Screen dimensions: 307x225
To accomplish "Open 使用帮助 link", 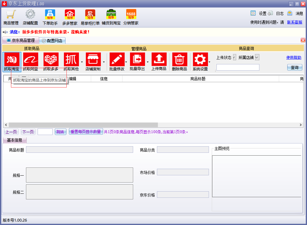I will tap(294, 57).
